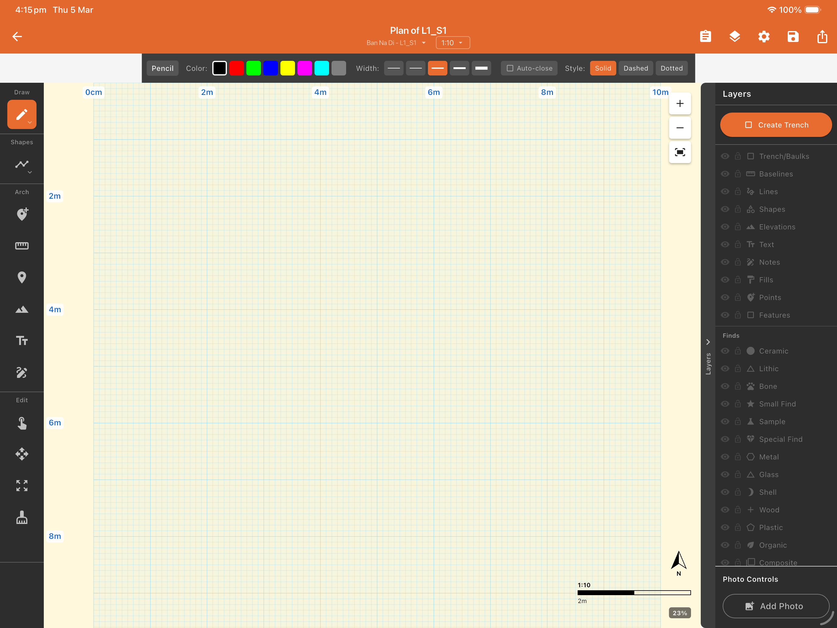Switch line style to Dashed

tap(636, 68)
